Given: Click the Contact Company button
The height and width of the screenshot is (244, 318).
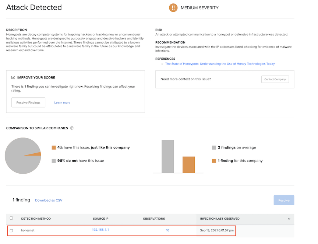Looking at the screenshot, I should [275, 79].
